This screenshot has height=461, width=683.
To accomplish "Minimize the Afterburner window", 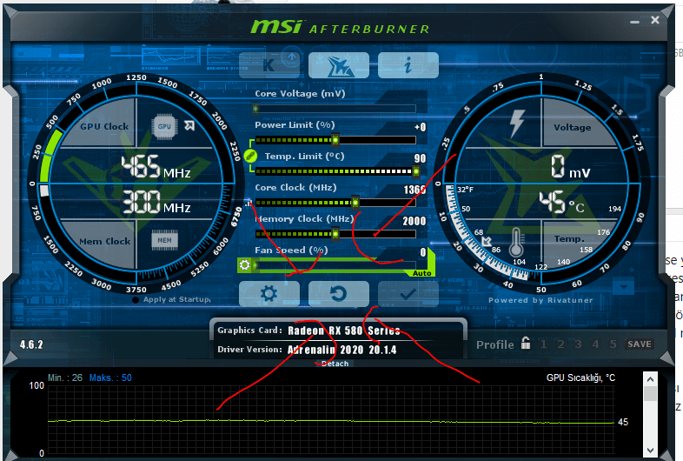I will (x=634, y=21).
